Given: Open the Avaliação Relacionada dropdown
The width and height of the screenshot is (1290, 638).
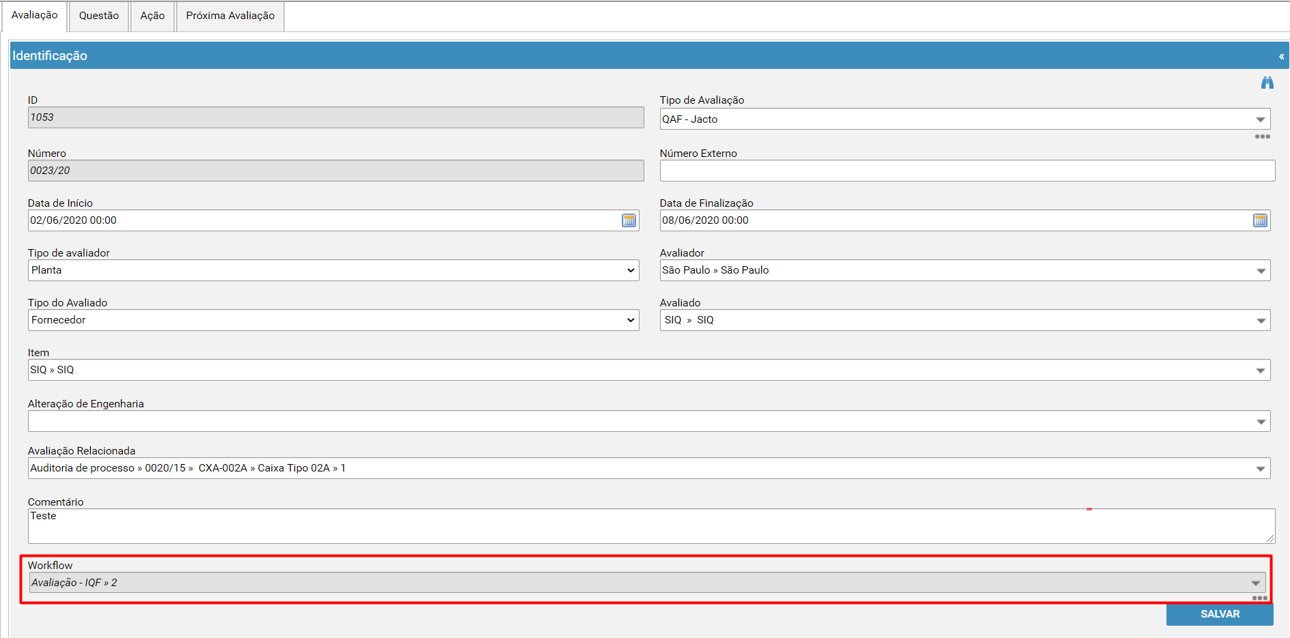Looking at the screenshot, I should point(1260,469).
